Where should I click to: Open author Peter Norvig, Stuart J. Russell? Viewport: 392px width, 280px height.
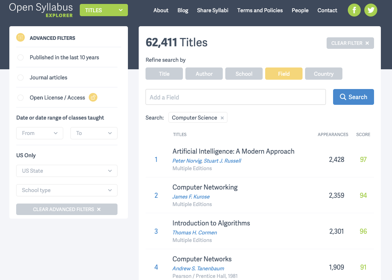click(x=207, y=161)
